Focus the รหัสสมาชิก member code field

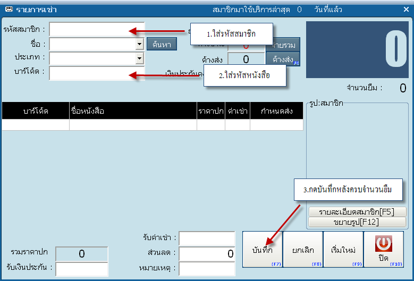coord(96,29)
